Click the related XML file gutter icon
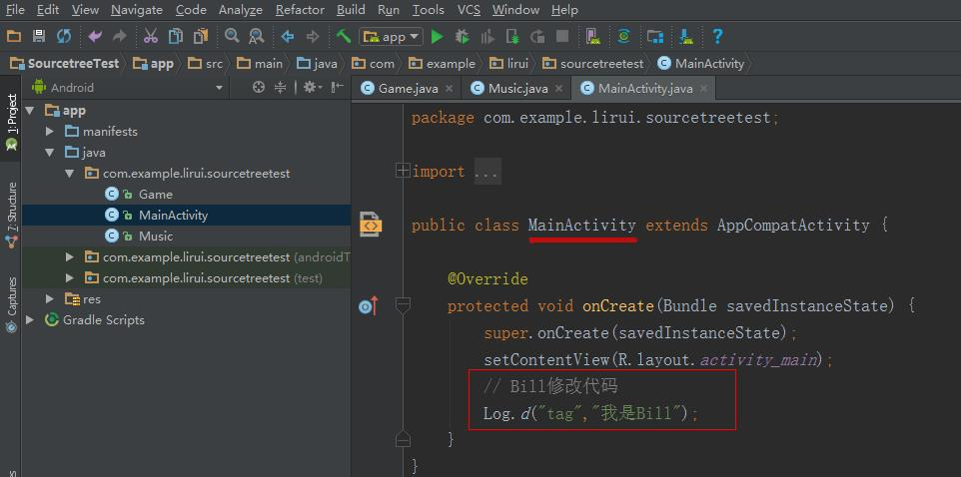This screenshot has height=477, width=961. point(371,225)
